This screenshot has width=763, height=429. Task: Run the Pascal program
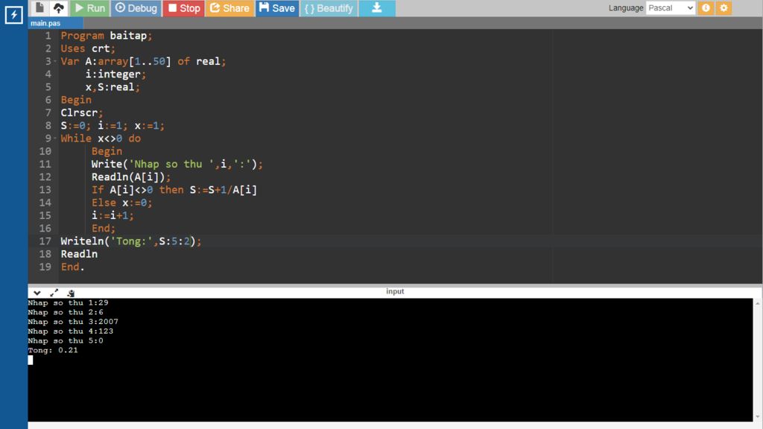pyautogui.click(x=89, y=7)
